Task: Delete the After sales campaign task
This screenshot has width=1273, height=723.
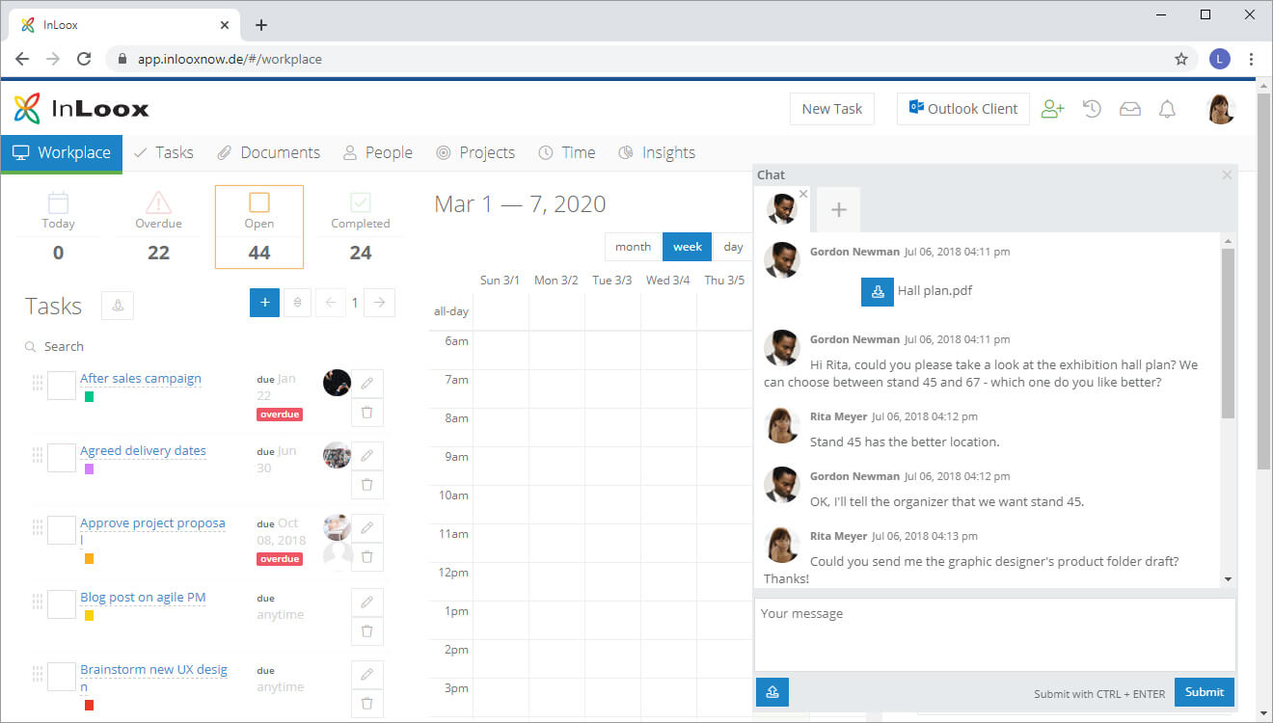Action: (x=367, y=413)
